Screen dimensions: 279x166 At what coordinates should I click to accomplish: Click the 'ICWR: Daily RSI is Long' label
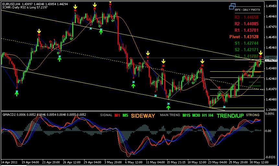[25, 7]
